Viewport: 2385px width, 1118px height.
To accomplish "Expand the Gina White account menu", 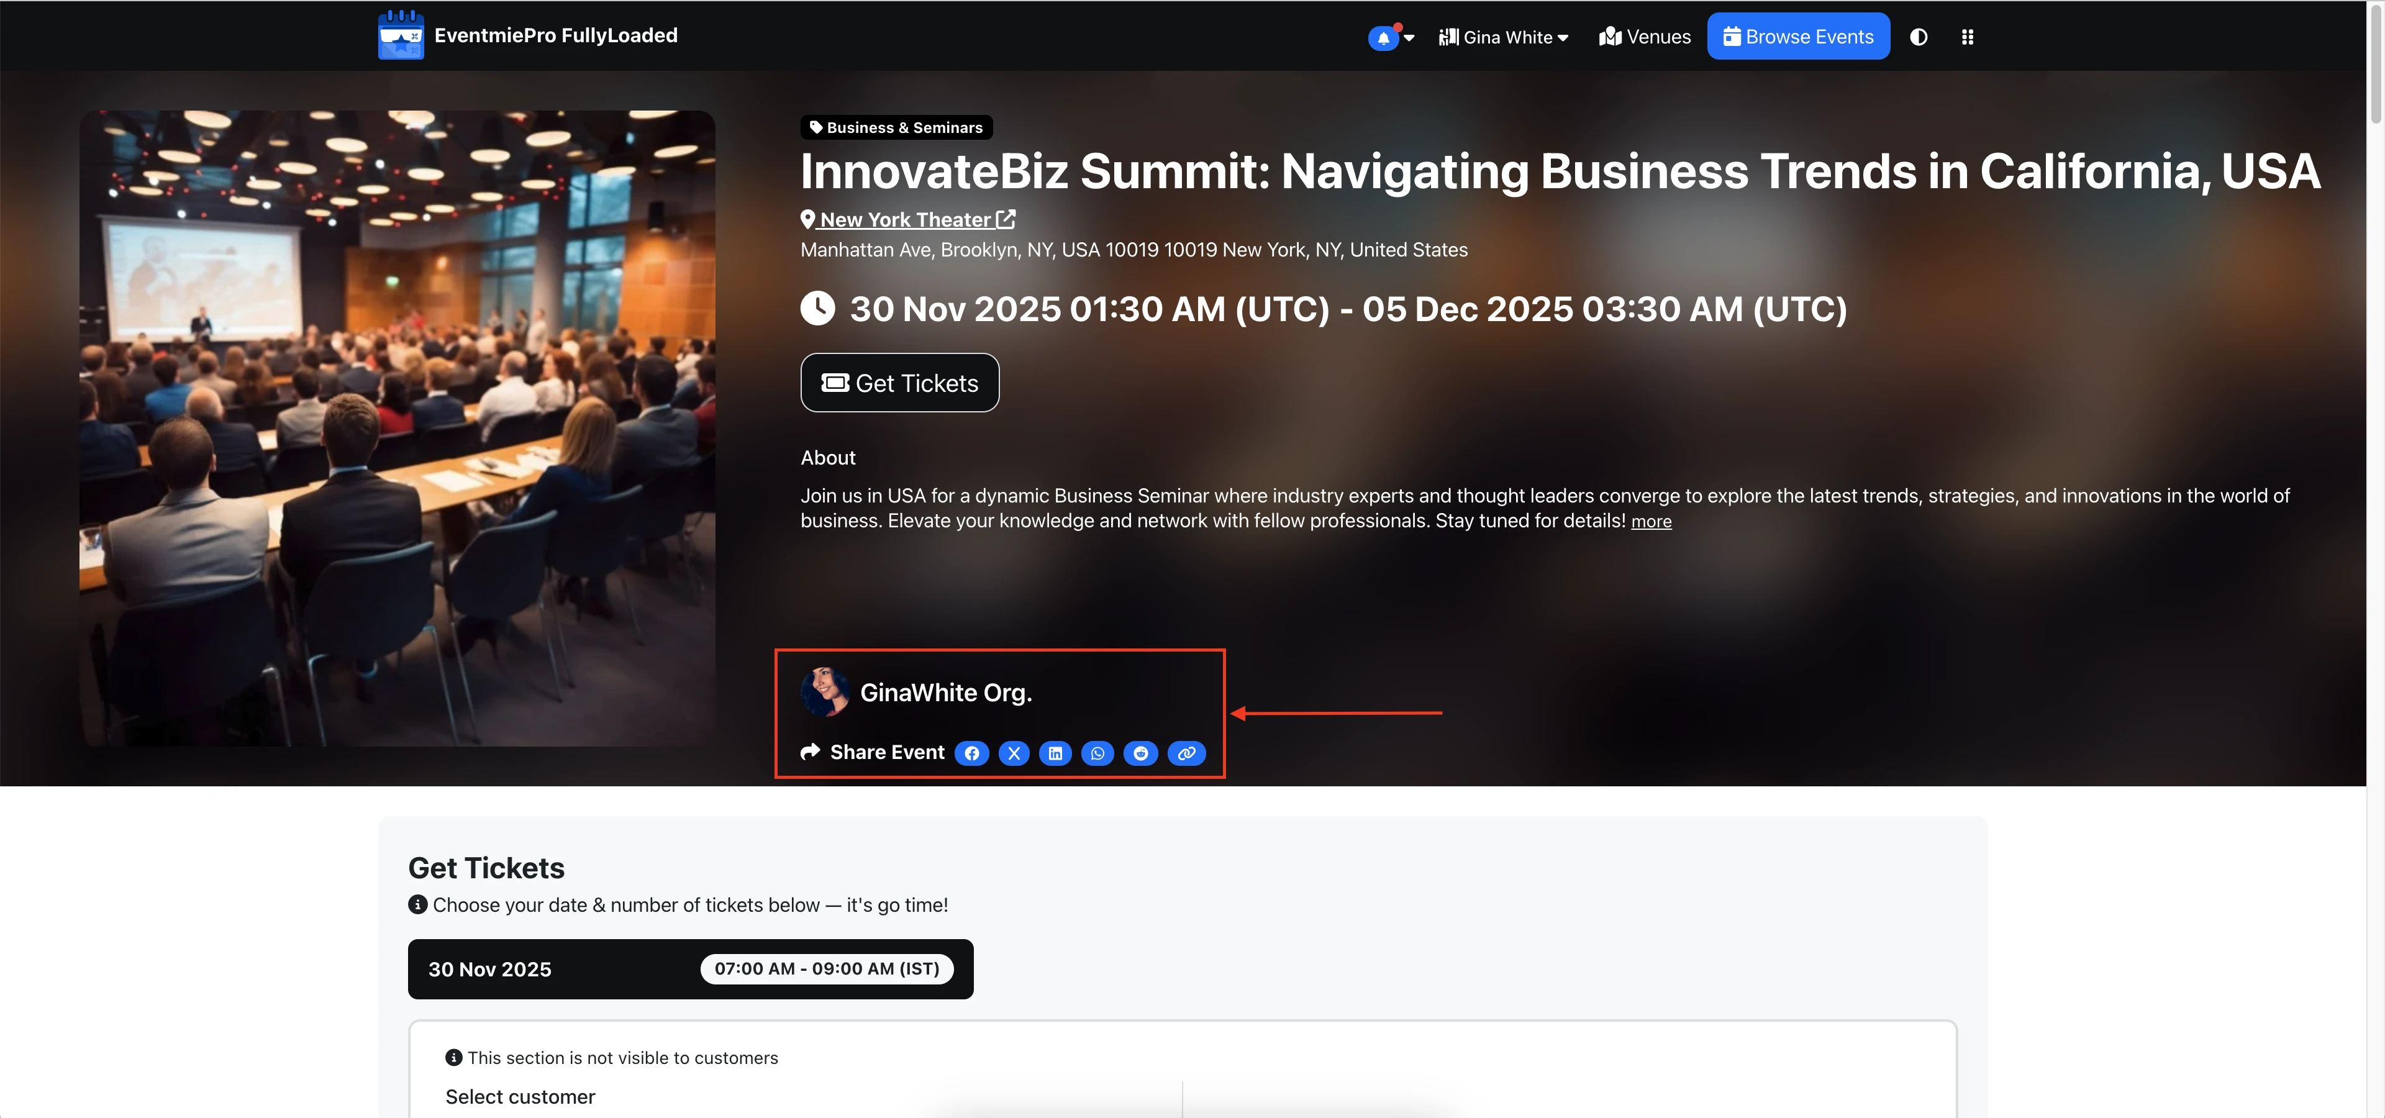I will tap(1504, 37).
